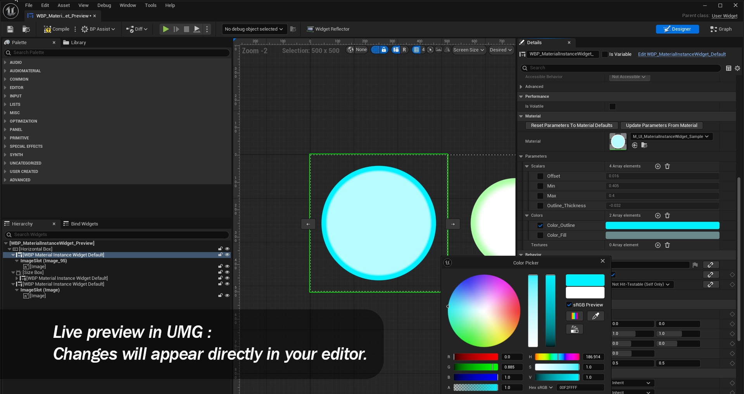Toggle sRGB Preview in Color Picker
Screen dimensions: 744x394
(x=569, y=305)
